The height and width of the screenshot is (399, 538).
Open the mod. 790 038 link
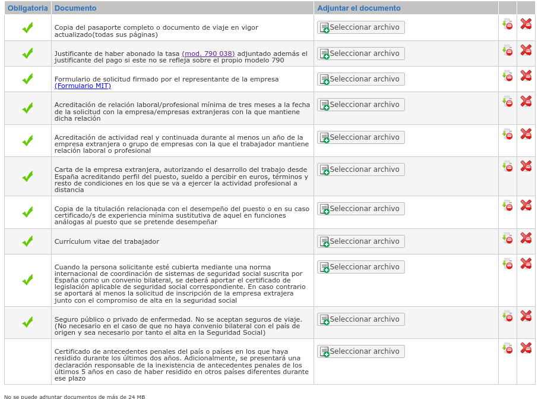[x=208, y=54]
